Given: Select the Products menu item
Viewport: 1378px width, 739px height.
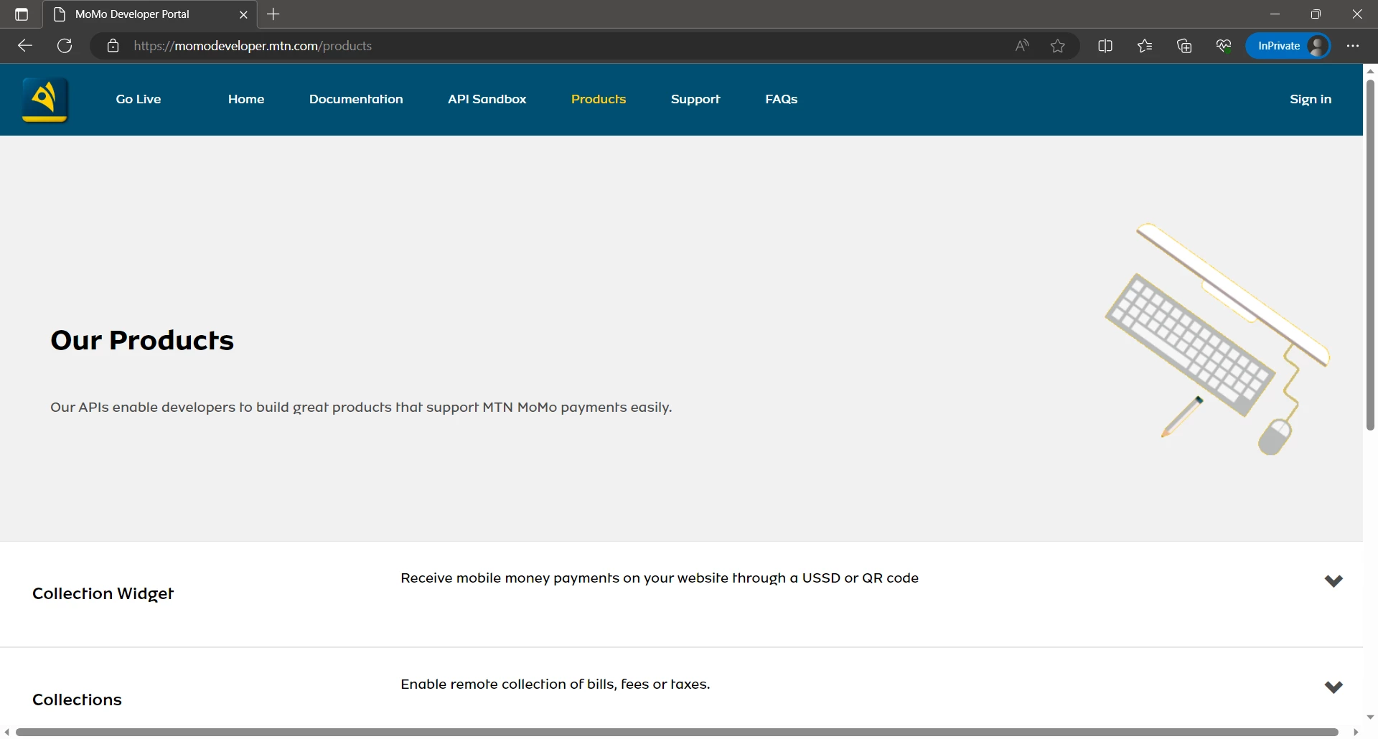Looking at the screenshot, I should coord(599,99).
